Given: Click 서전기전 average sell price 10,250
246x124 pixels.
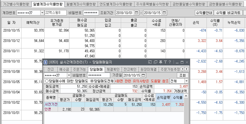Looking at the screenshot, I should pos(108,105).
